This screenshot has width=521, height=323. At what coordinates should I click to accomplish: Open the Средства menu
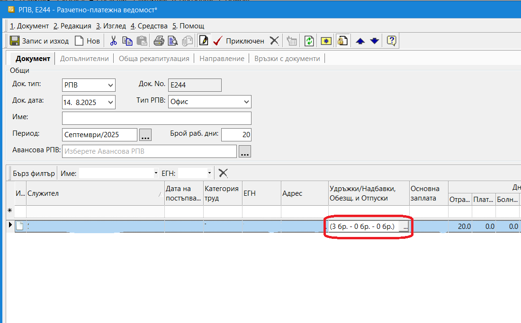click(149, 26)
